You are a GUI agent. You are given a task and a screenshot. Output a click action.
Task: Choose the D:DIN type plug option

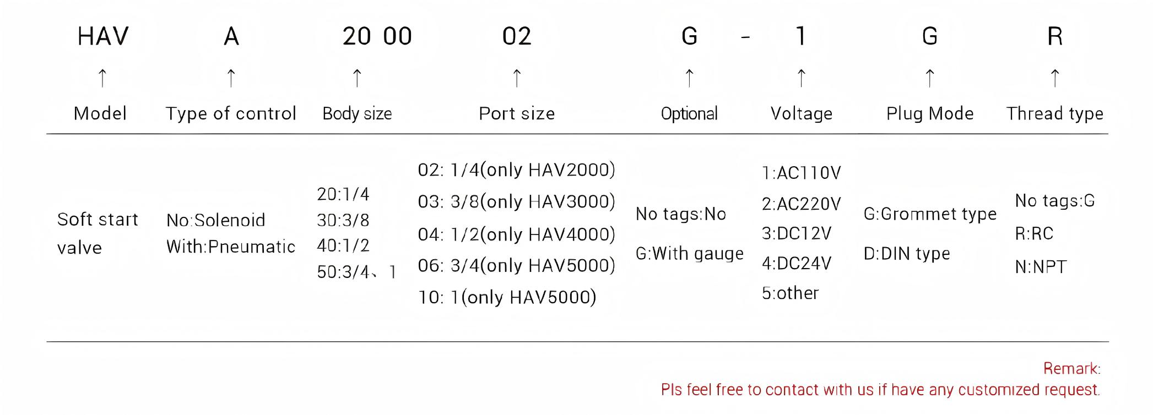pos(906,254)
